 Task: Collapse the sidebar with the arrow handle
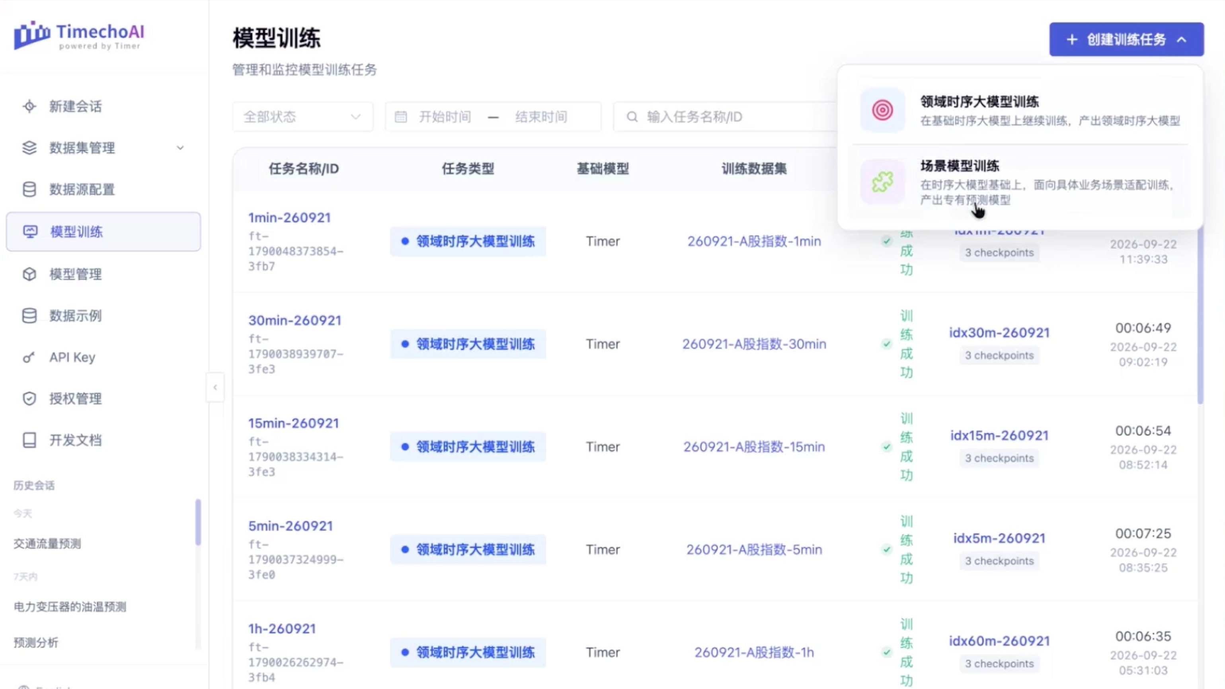[215, 387]
